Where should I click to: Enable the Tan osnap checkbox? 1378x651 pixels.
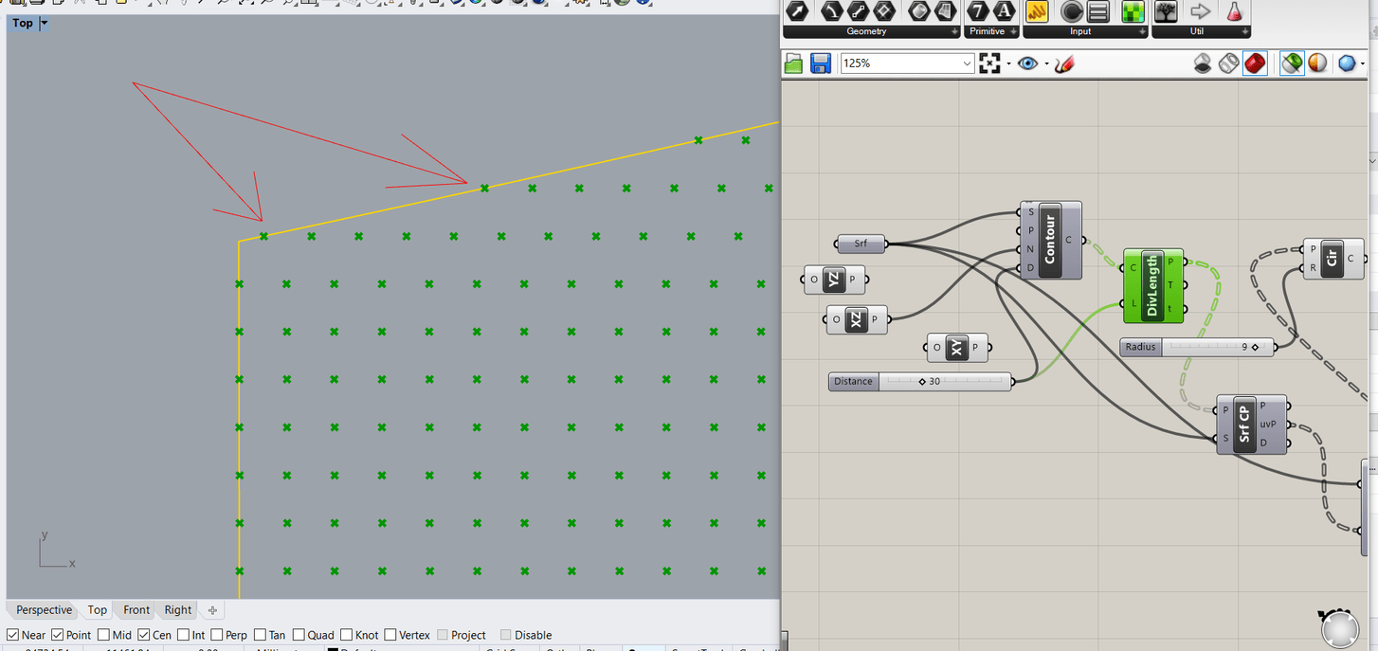click(260, 635)
